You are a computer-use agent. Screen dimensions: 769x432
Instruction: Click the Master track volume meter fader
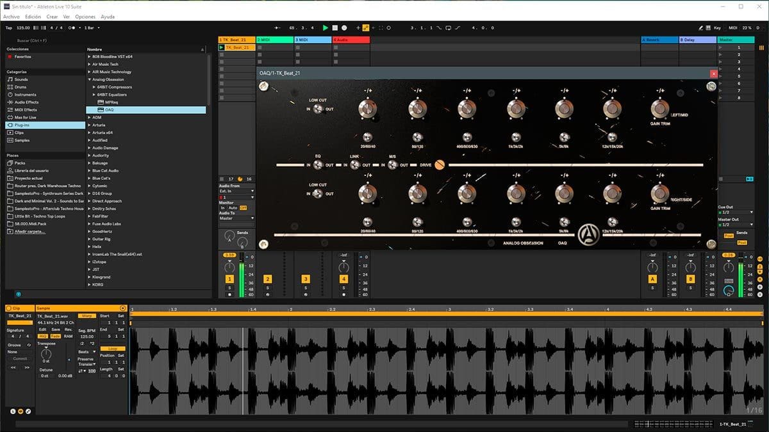[740, 275]
